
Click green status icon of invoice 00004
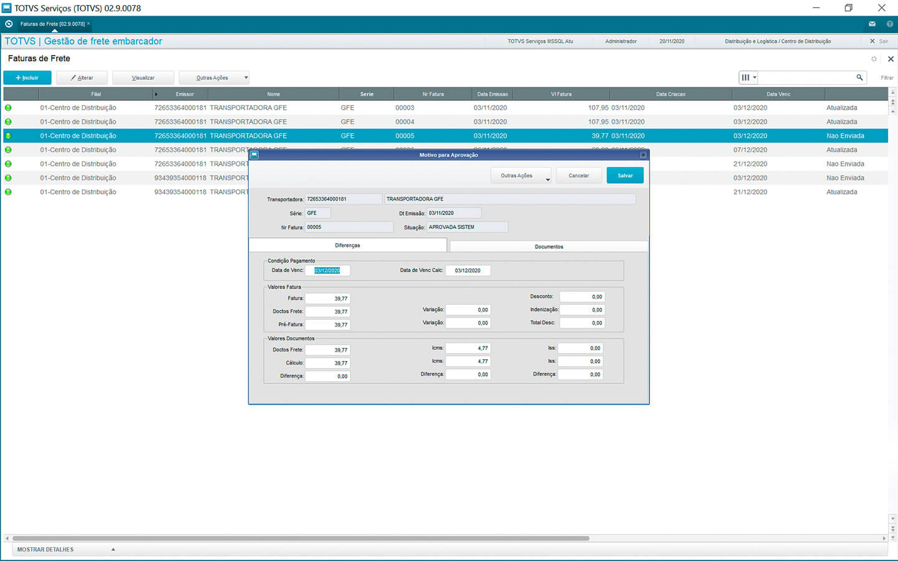pos(8,122)
